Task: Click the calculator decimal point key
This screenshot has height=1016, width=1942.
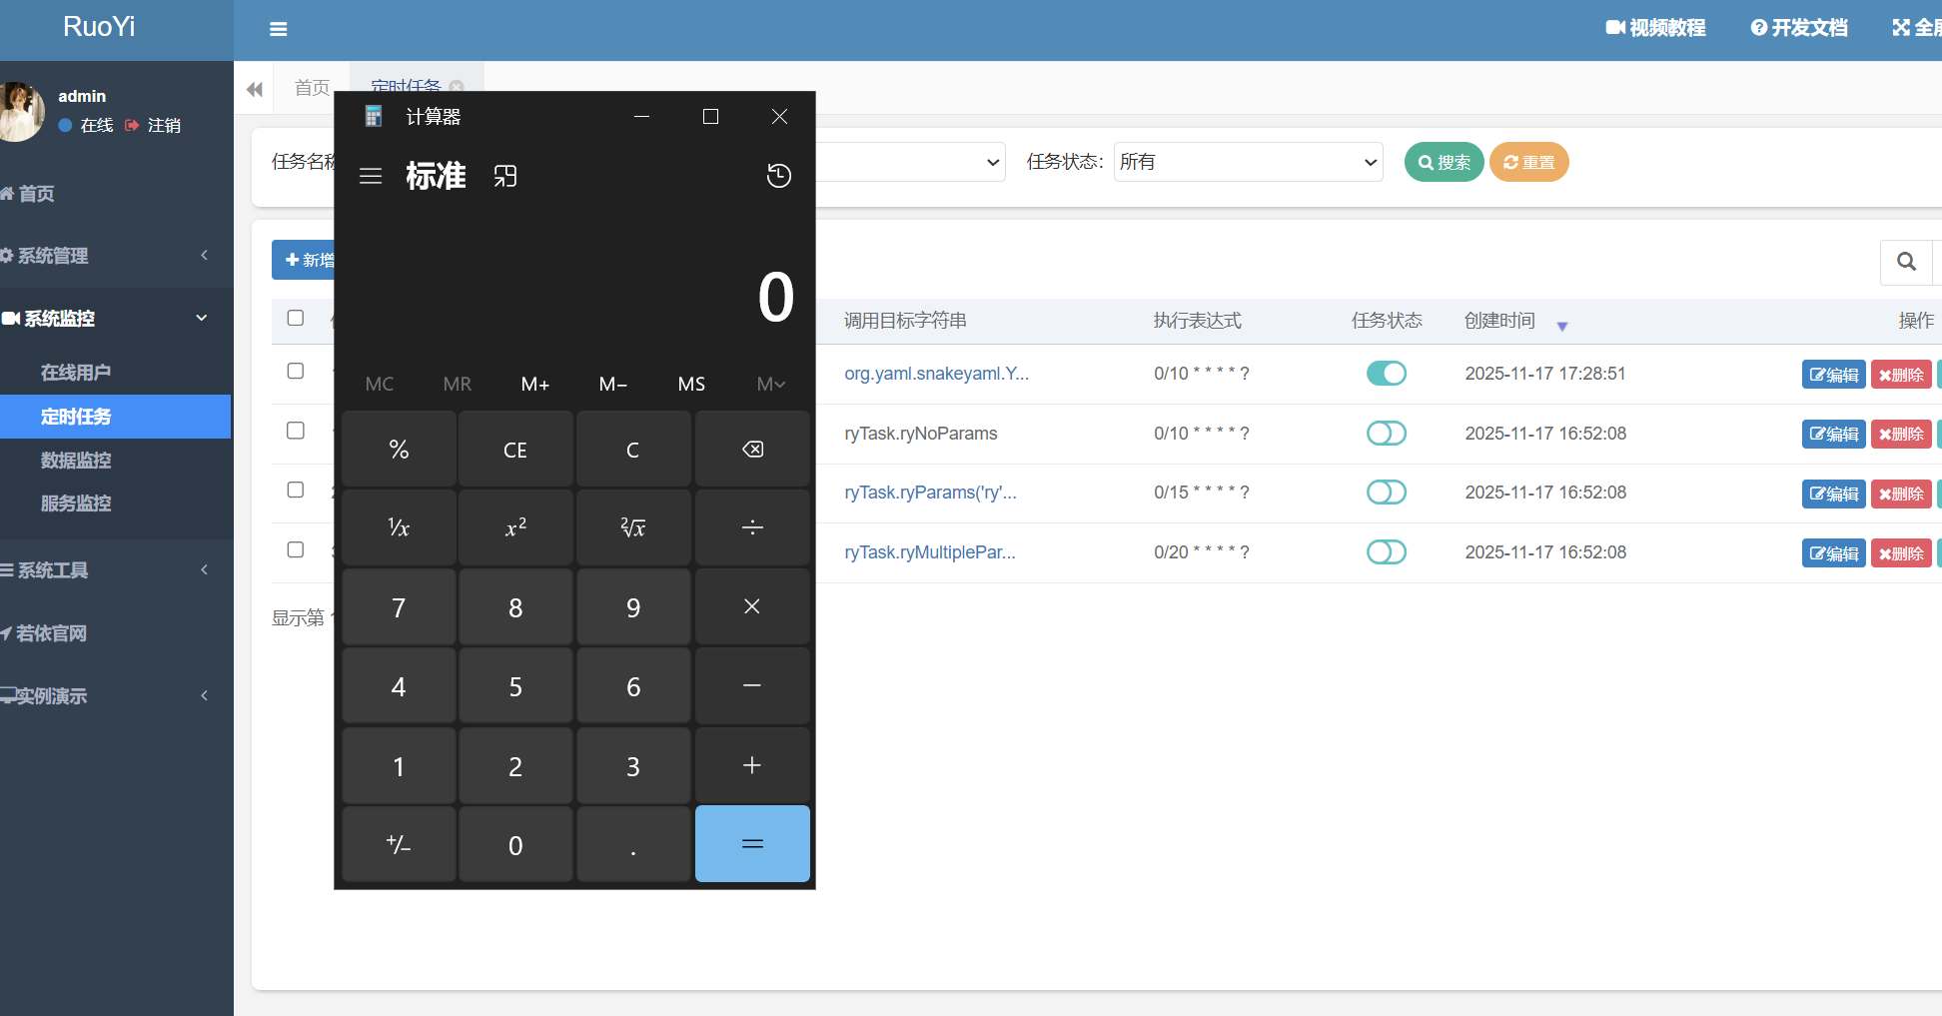Action: tap(633, 844)
